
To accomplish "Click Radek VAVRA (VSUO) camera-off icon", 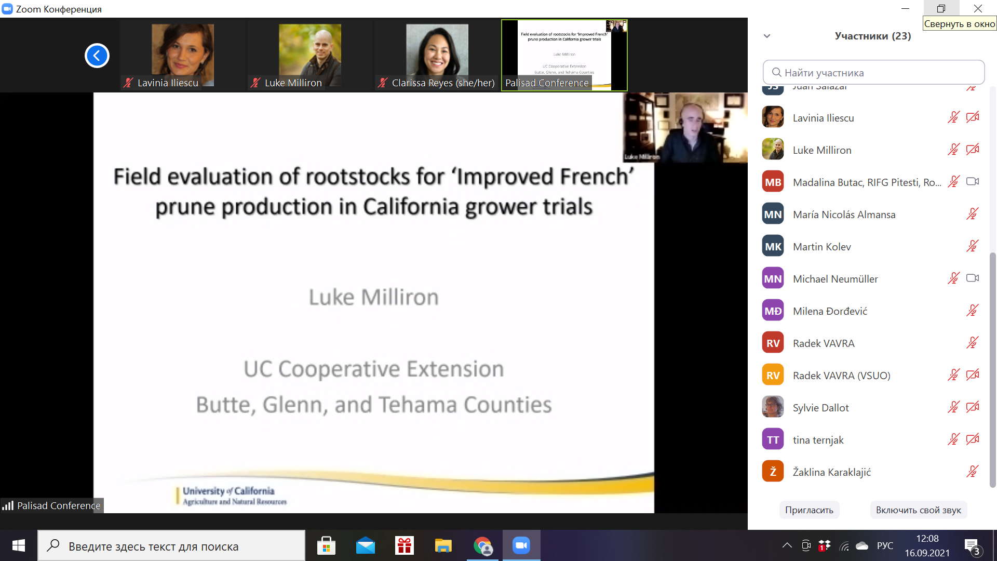I will 973,375.
